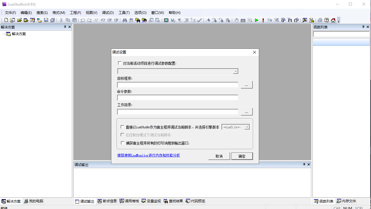Click the 确定 button in debug settings
The width and height of the screenshot is (371, 209).
click(x=242, y=156)
